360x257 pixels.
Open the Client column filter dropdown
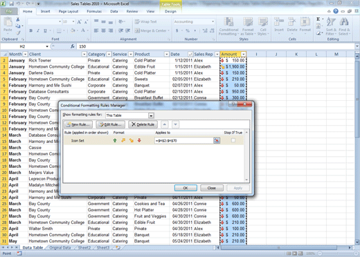tap(84, 54)
